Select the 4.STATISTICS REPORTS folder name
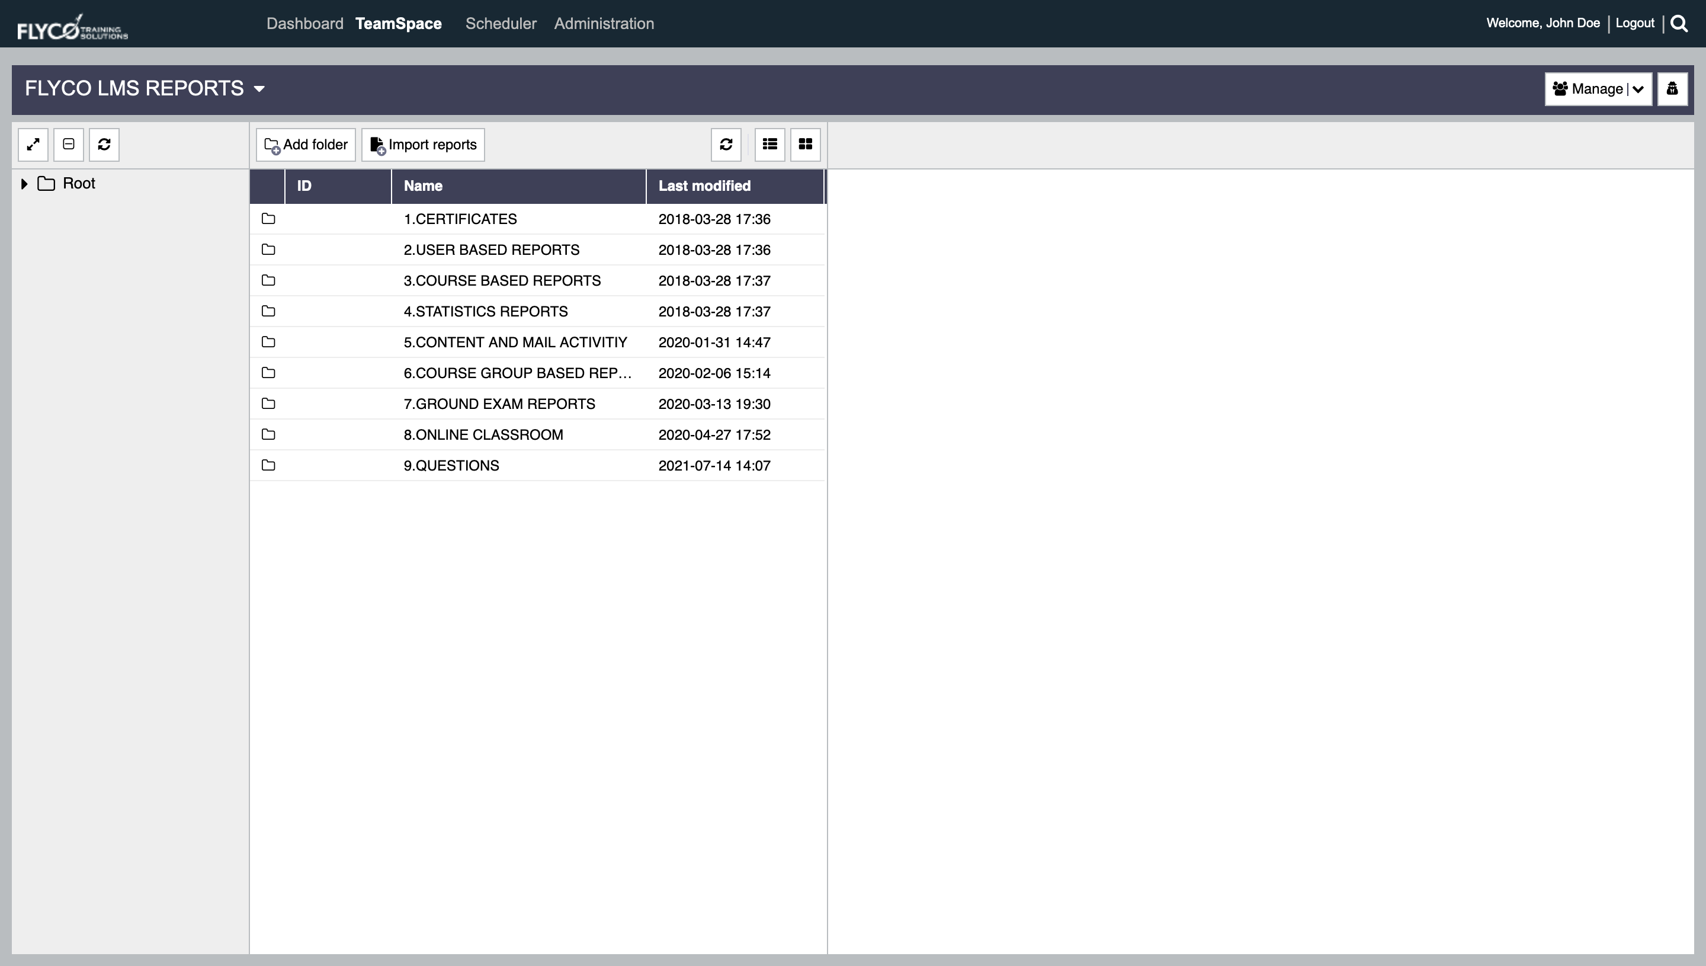 click(x=485, y=311)
